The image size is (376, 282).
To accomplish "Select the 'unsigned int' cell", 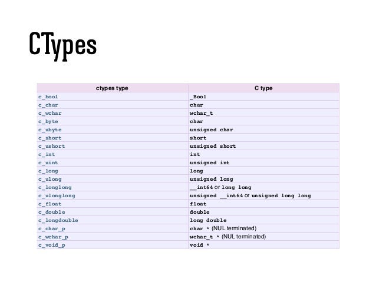I will [x=263, y=162].
